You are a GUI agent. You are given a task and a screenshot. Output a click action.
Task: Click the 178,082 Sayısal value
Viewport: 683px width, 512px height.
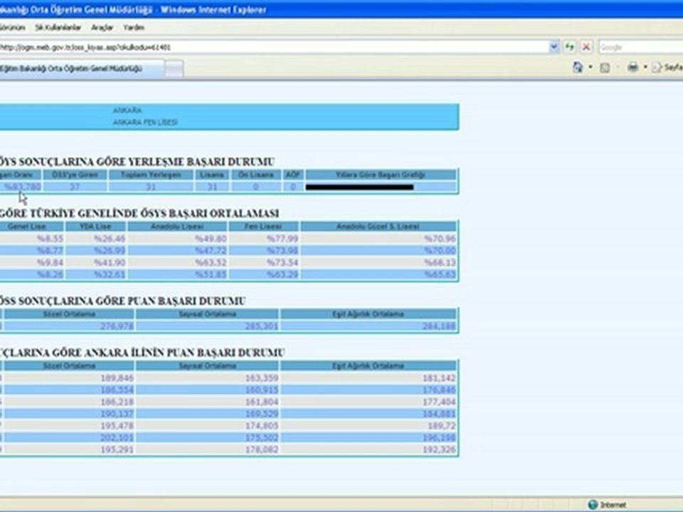(261, 449)
